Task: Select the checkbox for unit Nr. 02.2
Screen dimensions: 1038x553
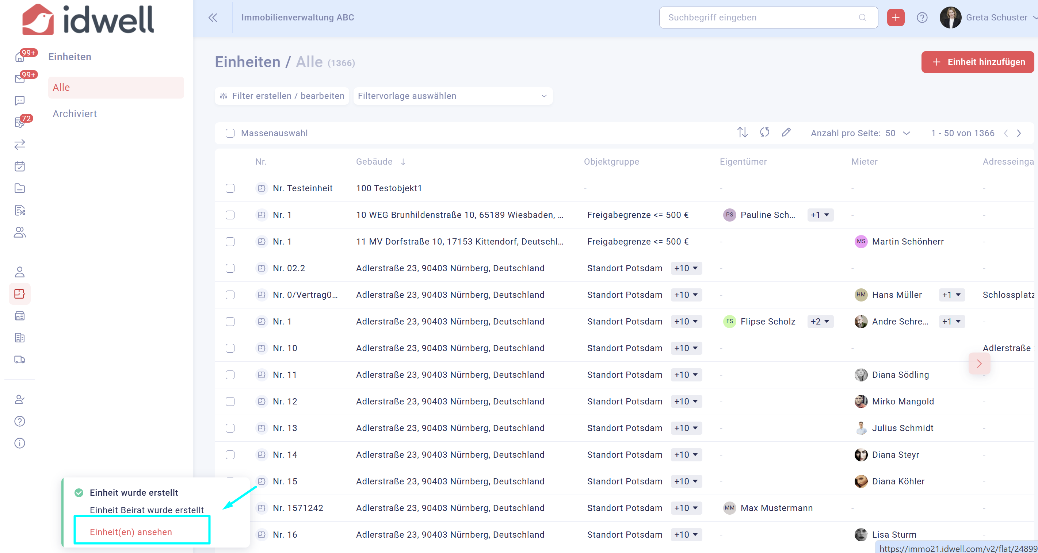Action: click(x=230, y=268)
